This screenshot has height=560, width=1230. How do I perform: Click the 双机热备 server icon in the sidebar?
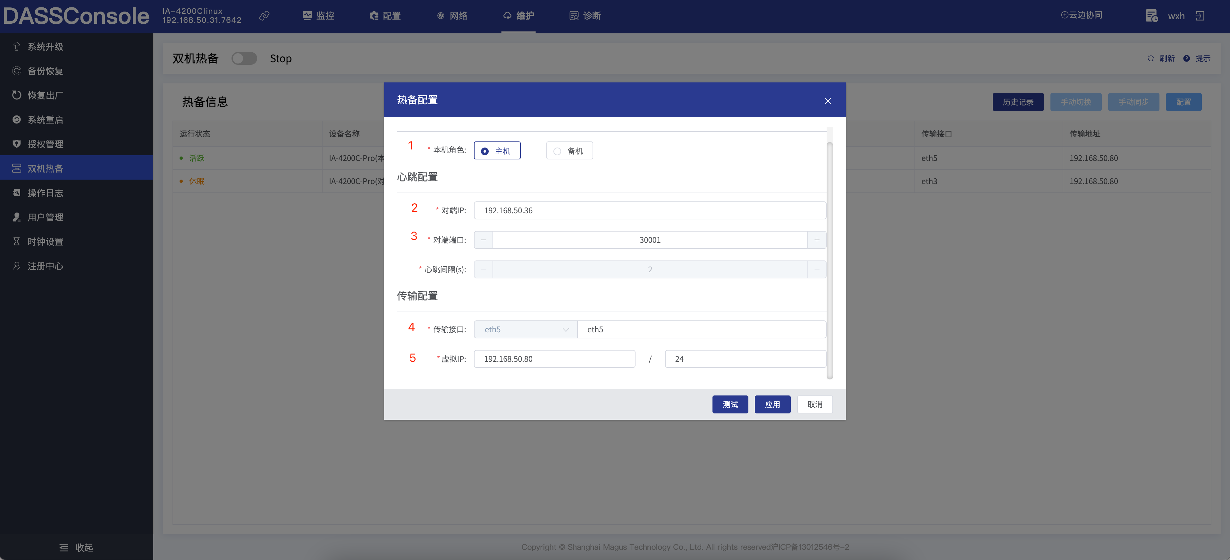(17, 168)
